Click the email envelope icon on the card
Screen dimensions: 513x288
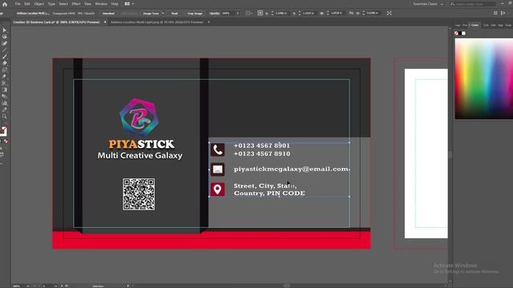(x=217, y=169)
